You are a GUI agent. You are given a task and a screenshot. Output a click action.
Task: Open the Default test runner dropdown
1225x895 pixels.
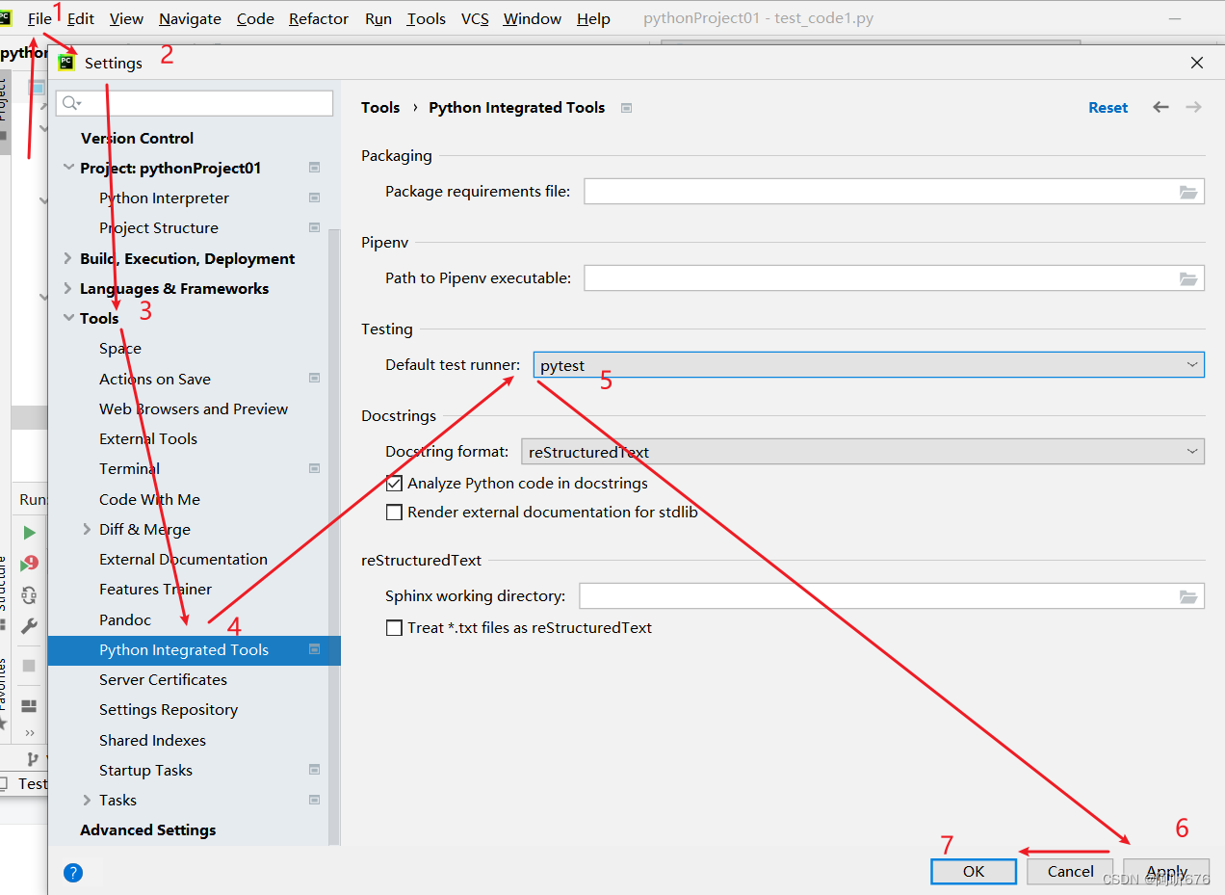tap(869, 365)
